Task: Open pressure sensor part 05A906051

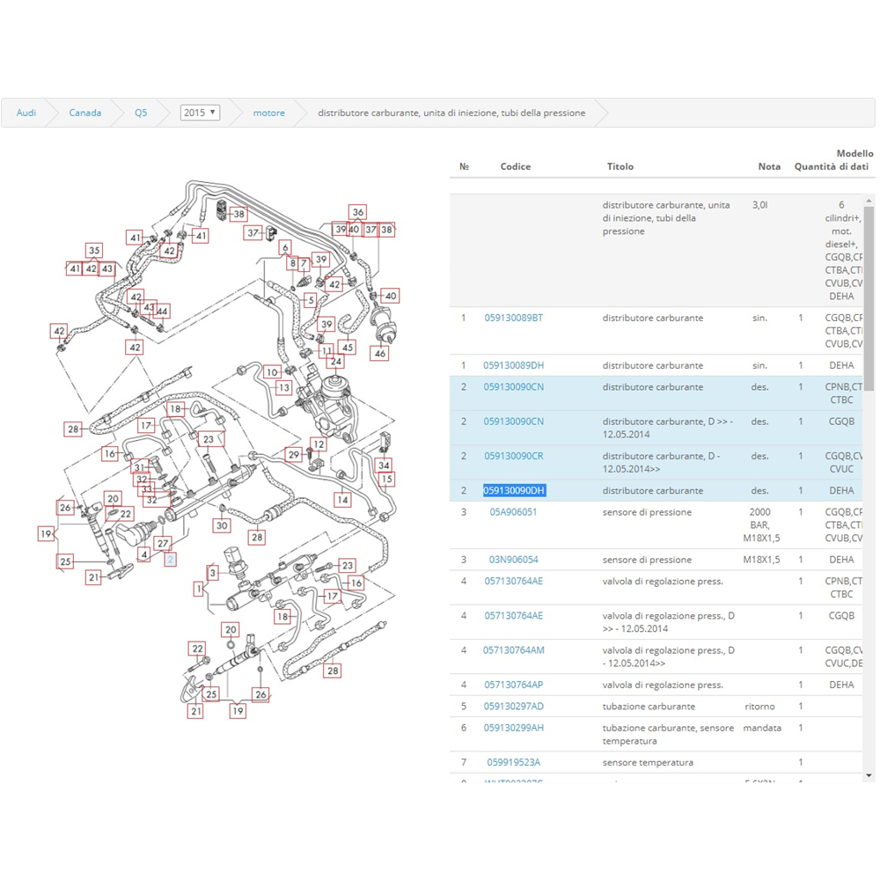Action: 513,512
